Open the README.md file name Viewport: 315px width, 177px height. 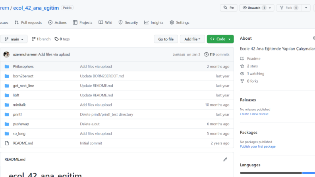click(x=23, y=143)
